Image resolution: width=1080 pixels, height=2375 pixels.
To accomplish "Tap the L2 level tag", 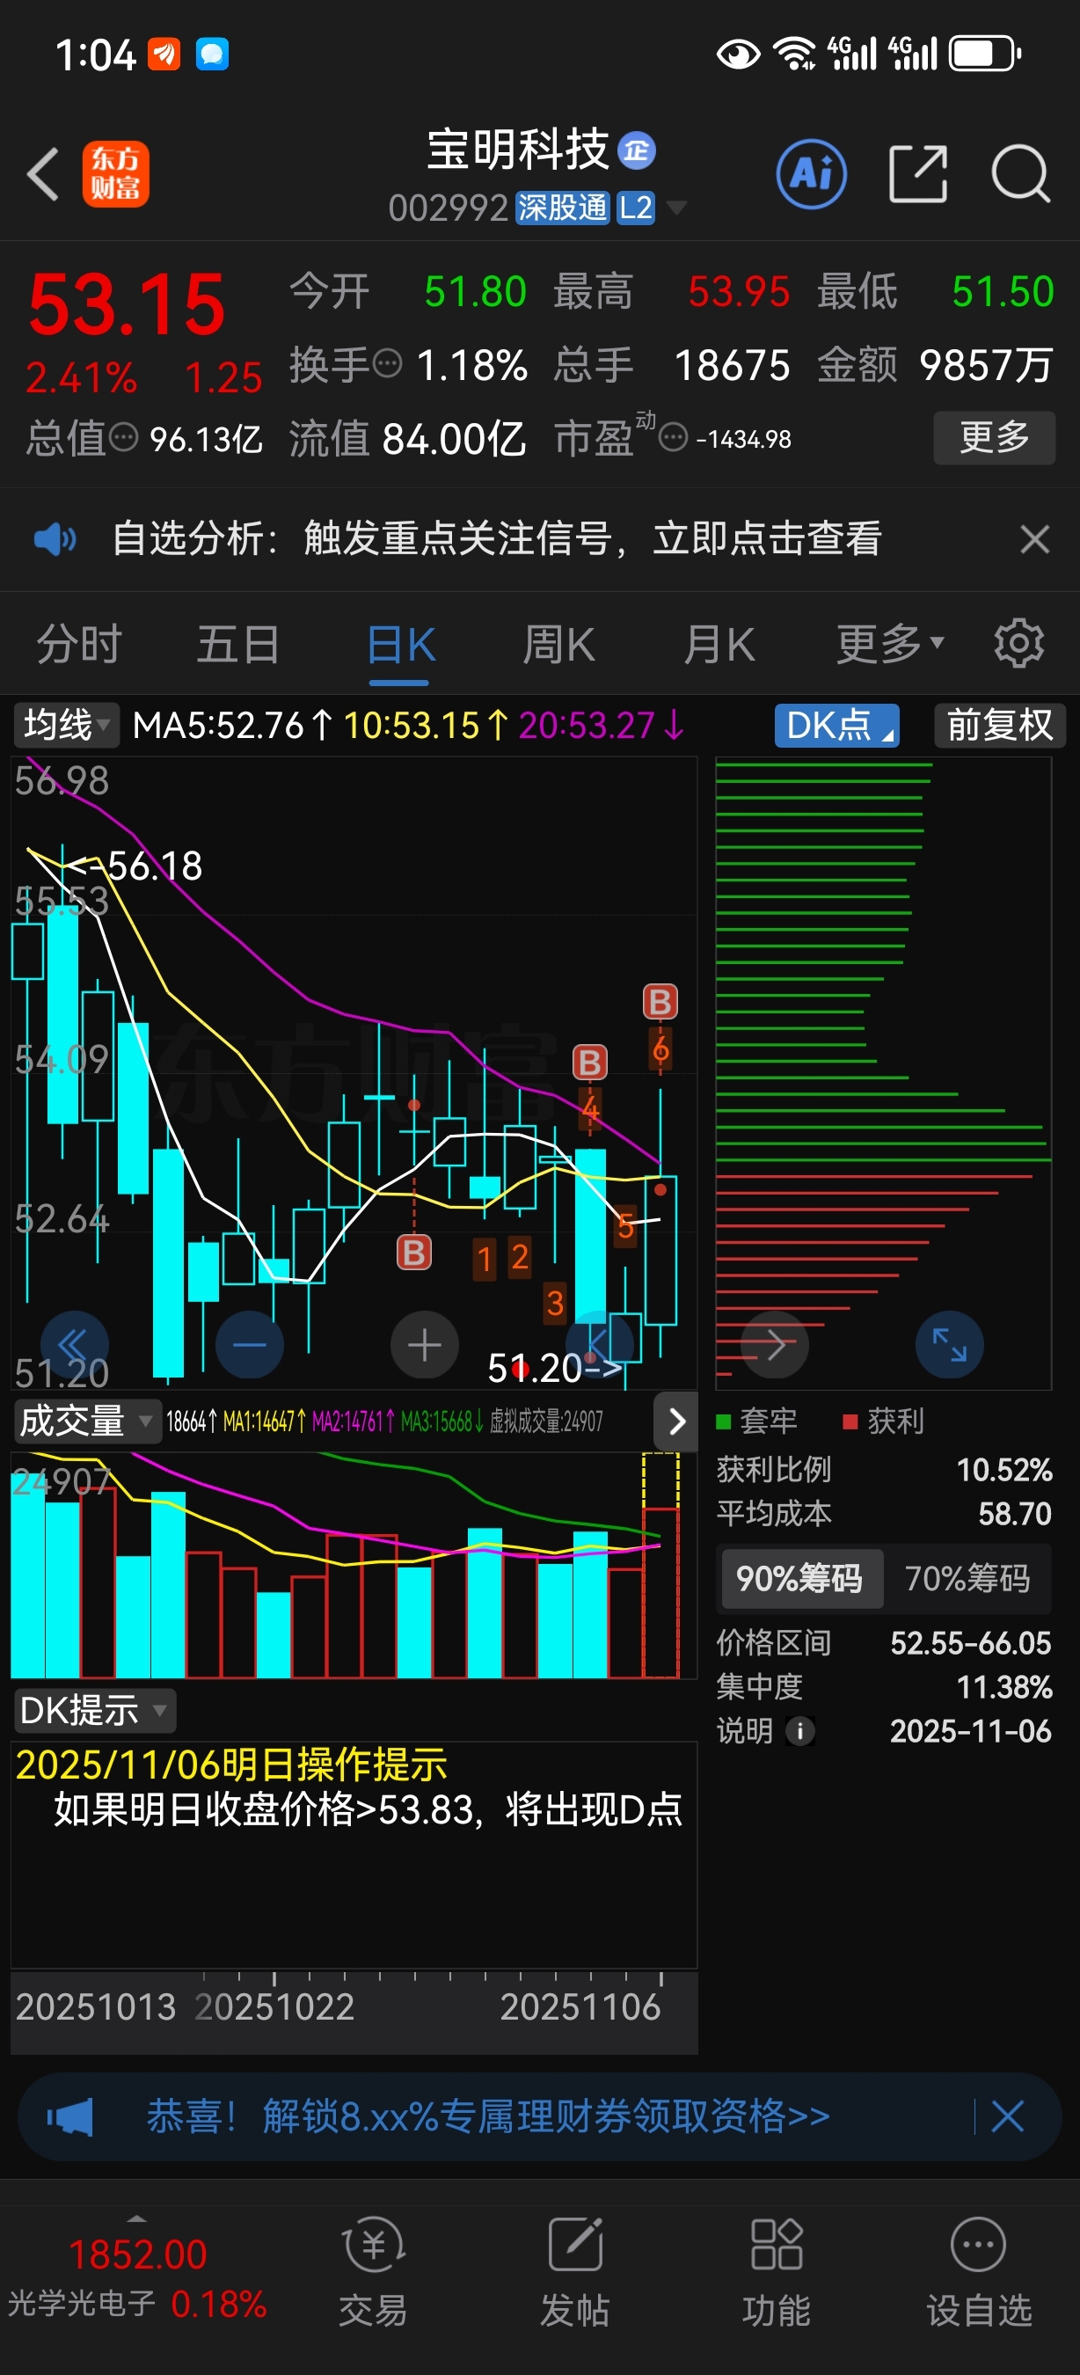I will coord(636,208).
